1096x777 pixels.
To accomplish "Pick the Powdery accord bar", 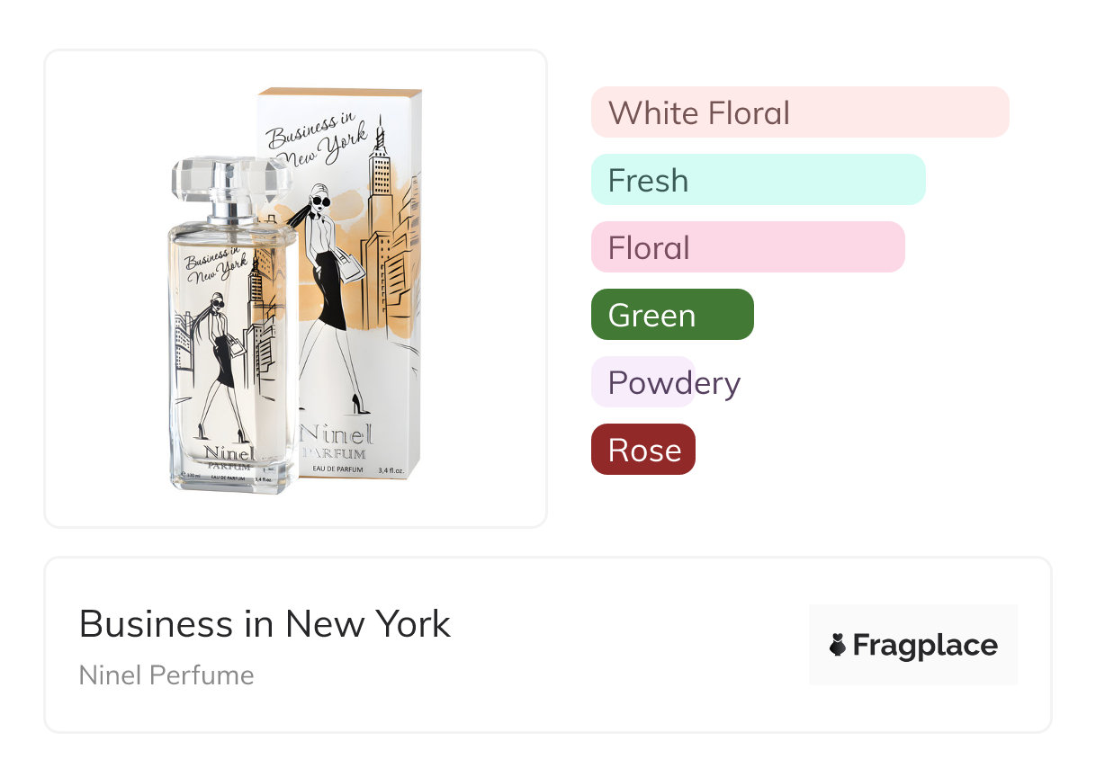I will pyautogui.click(x=642, y=382).
